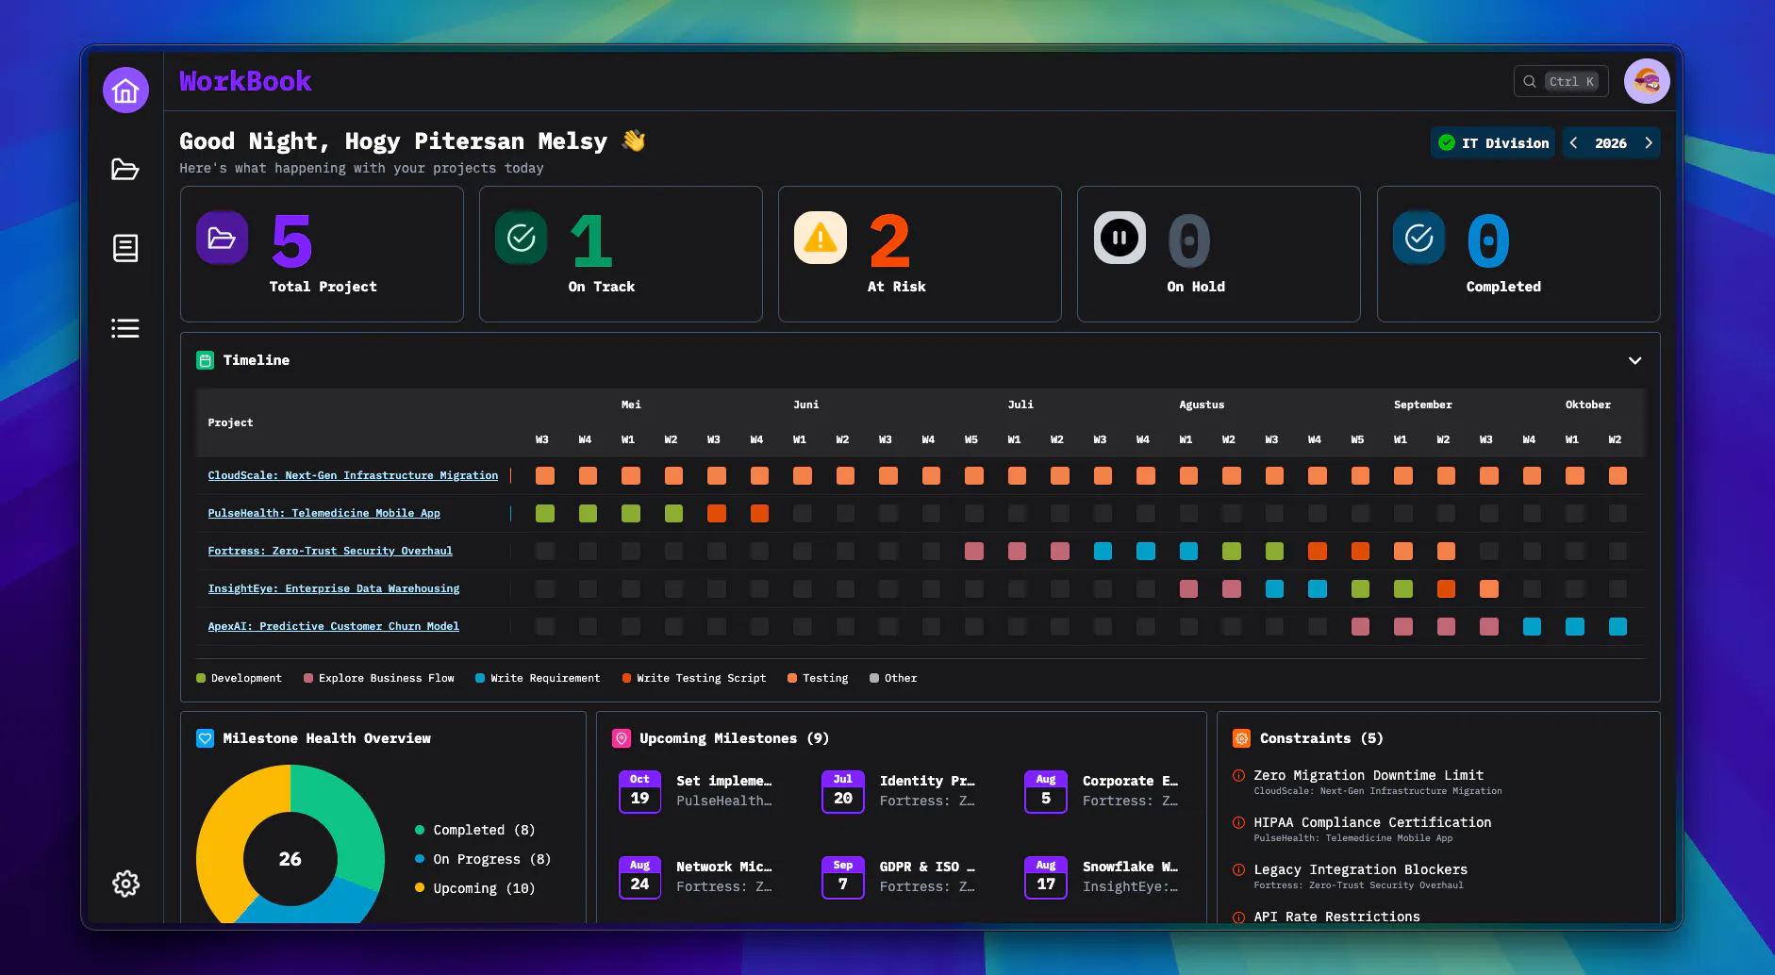Image resolution: width=1775 pixels, height=975 pixels.
Task: Go to previous year from 2026
Action: pos(1574,143)
